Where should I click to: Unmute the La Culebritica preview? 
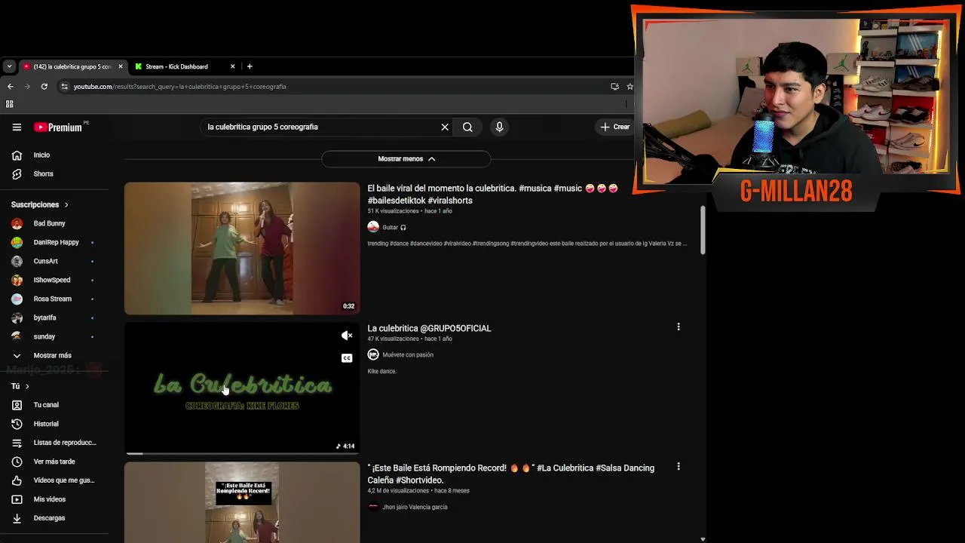(347, 336)
